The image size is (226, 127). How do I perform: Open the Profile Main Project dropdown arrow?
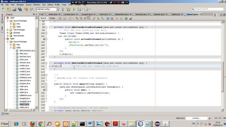(x=90, y=9)
